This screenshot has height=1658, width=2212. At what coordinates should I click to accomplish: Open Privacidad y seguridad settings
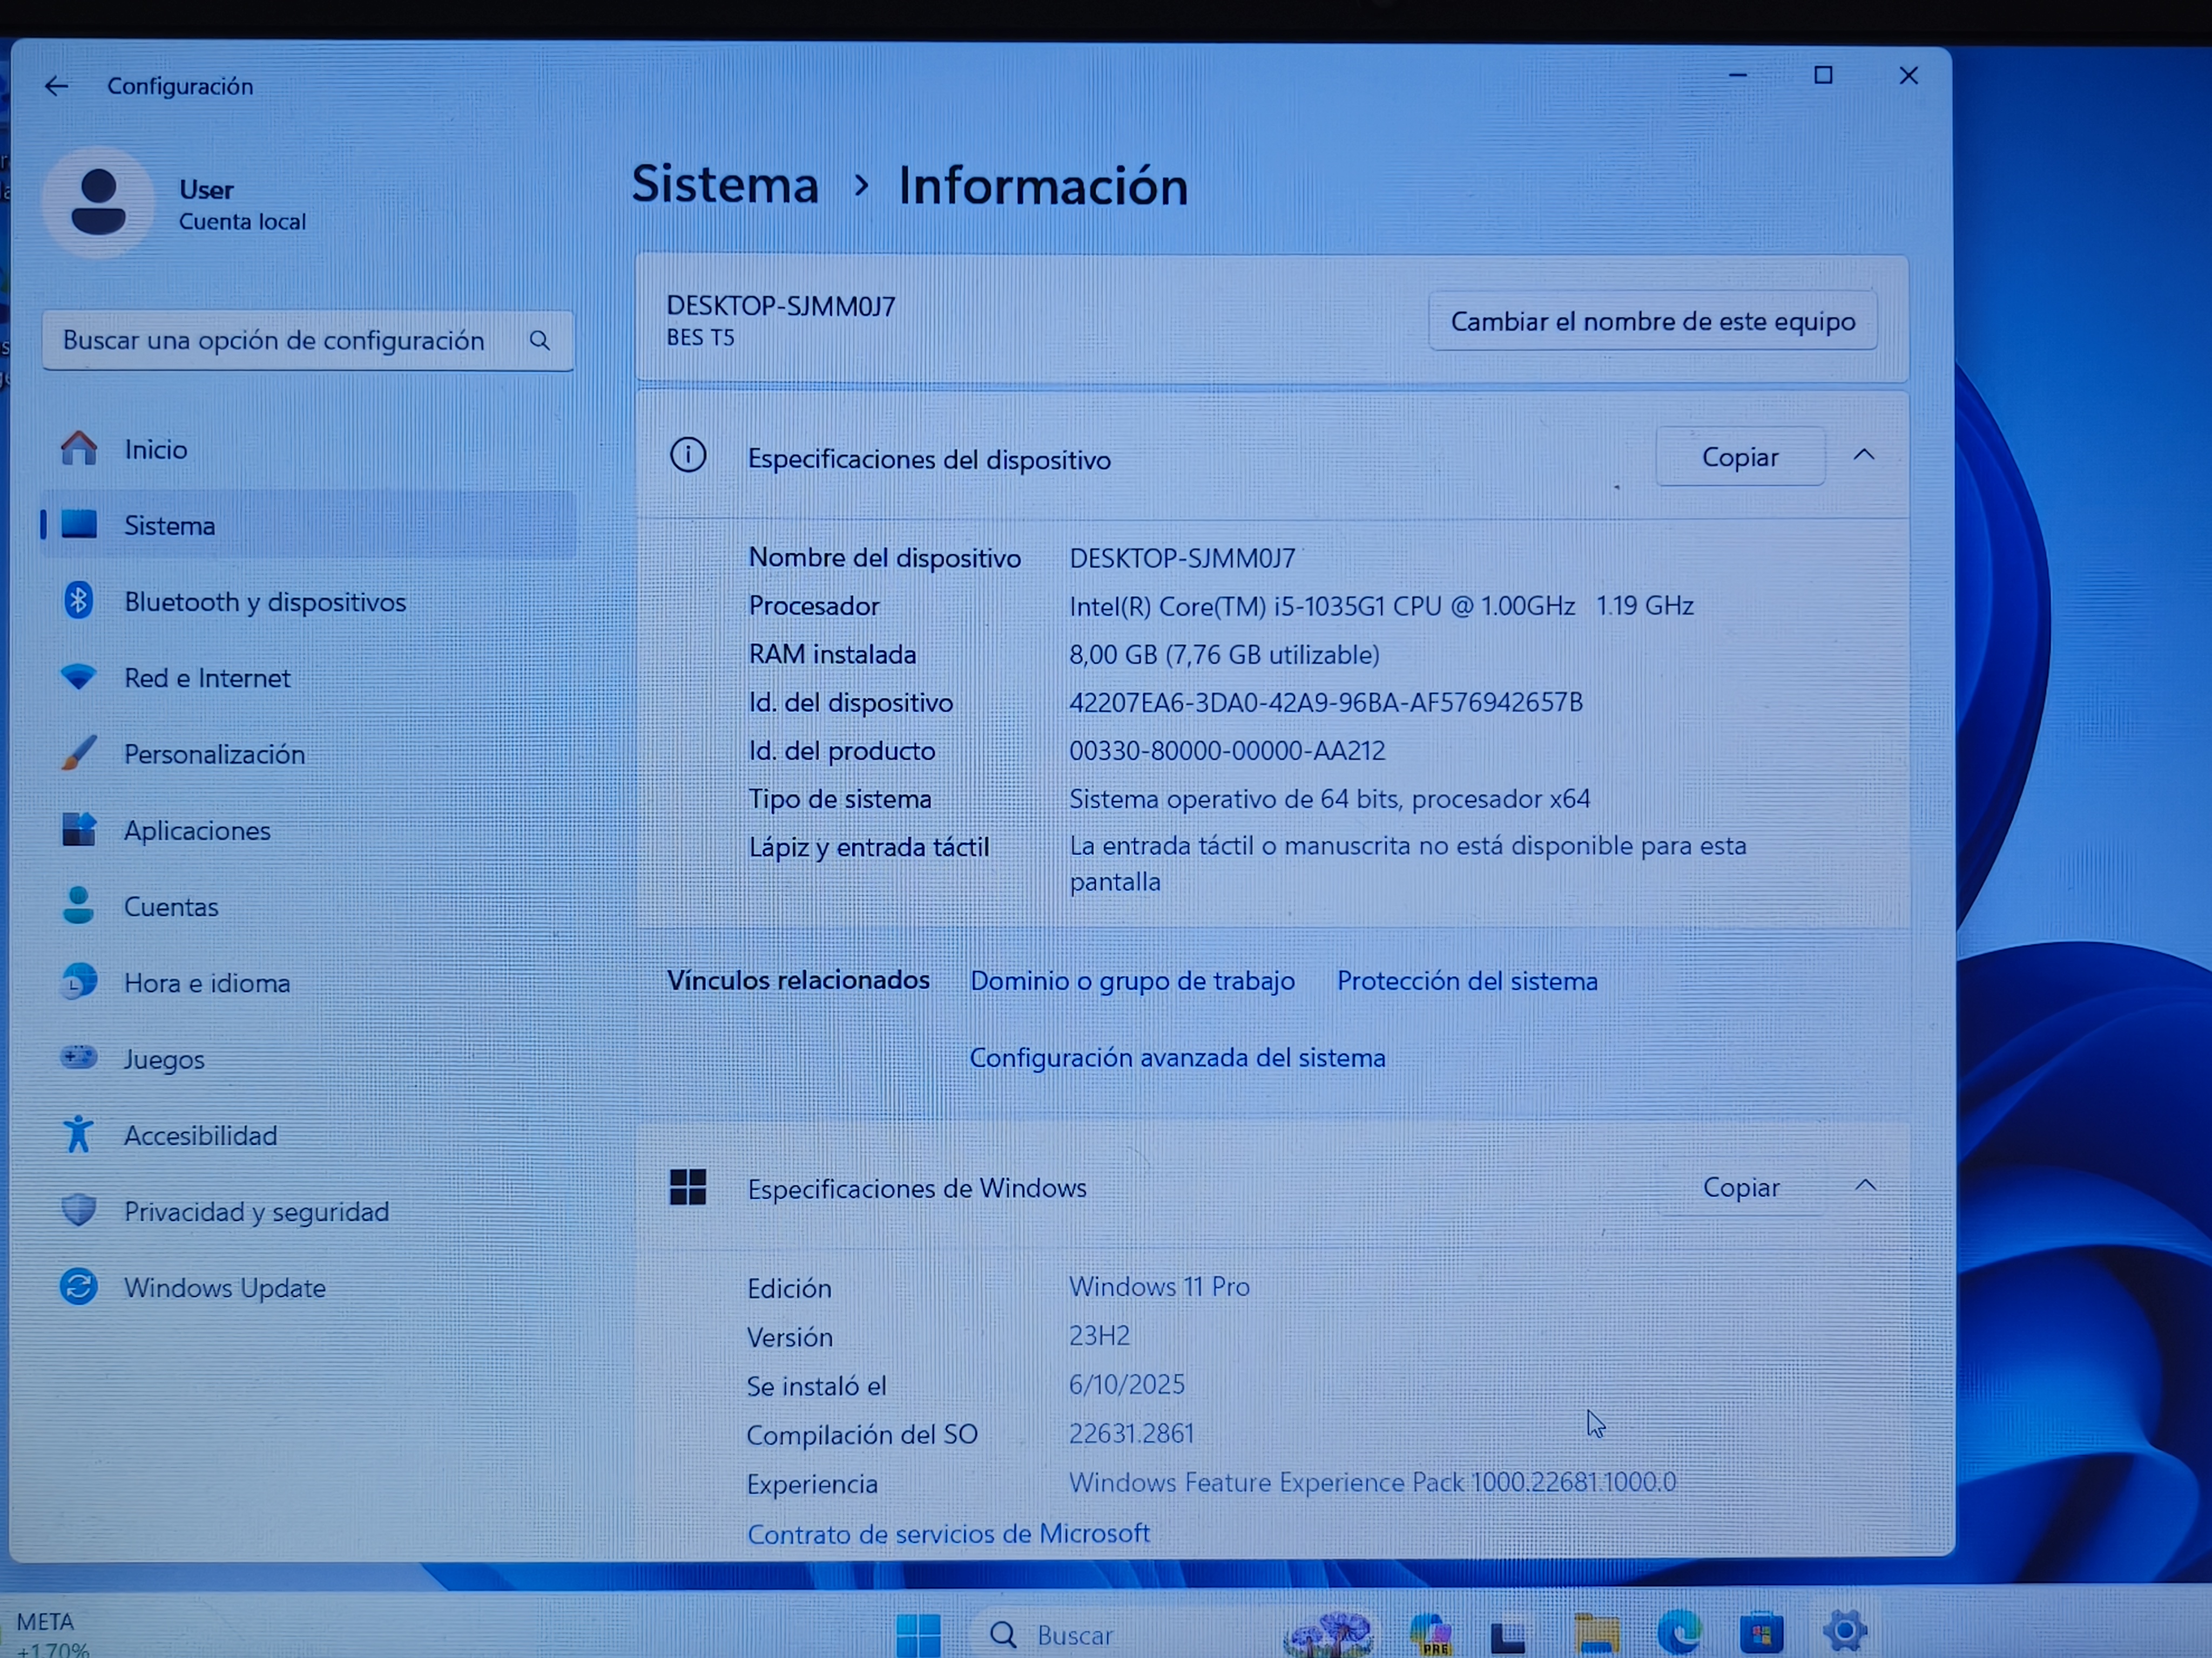[256, 1211]
